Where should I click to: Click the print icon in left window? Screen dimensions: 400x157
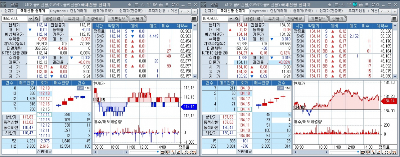click(x=161, y=5)
